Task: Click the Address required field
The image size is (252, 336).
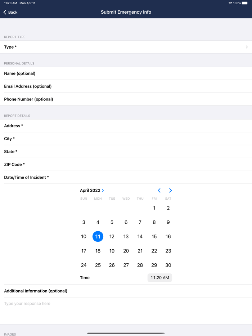Action: [126, 126]
